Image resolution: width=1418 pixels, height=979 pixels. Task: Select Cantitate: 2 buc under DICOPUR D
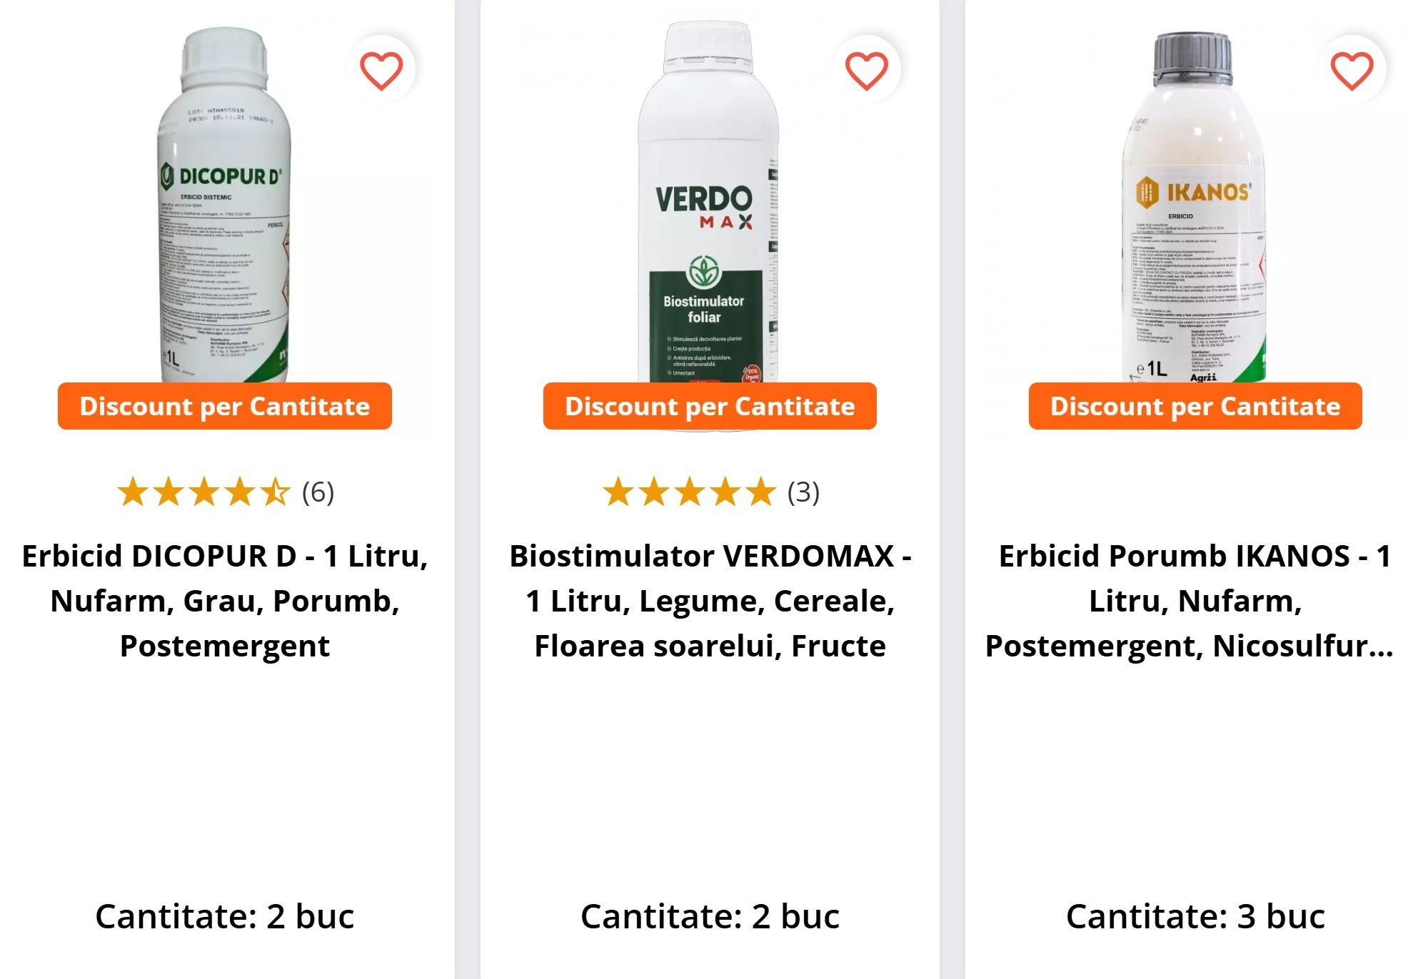point(224,916)
